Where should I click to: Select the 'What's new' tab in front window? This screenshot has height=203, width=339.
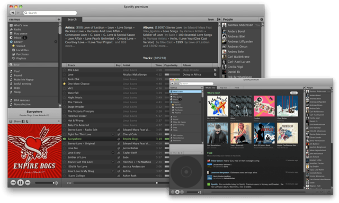tap(210, 88)
